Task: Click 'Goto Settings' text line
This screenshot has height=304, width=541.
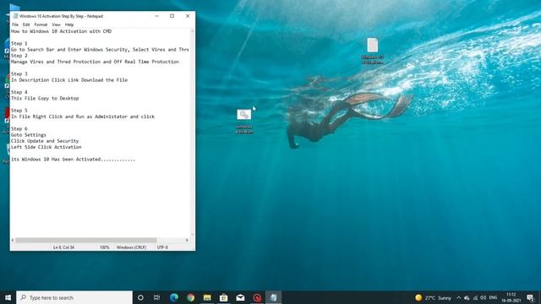Action: point(28,135)
